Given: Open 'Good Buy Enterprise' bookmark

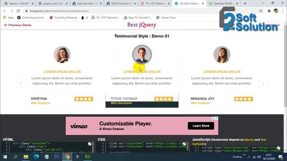Looking at the screenshot, I should coord(64,17).
